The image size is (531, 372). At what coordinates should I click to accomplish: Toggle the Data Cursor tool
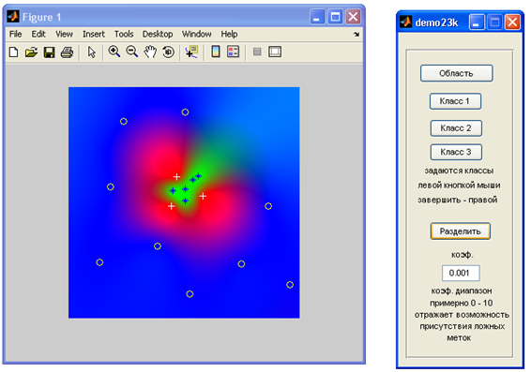pos(191,52)
